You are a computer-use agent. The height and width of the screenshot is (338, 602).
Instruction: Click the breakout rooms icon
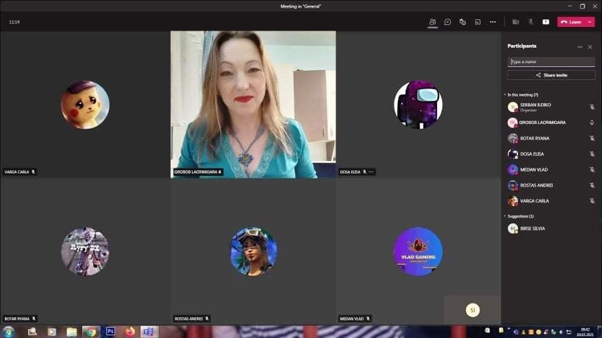(x=478, y=22)
